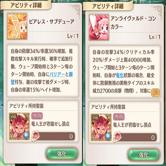Viewport: 166px width, 166px height.
Task: Click 竜人王が君臨せし頂点 name in left panel
Action: [x=50, y=124]
